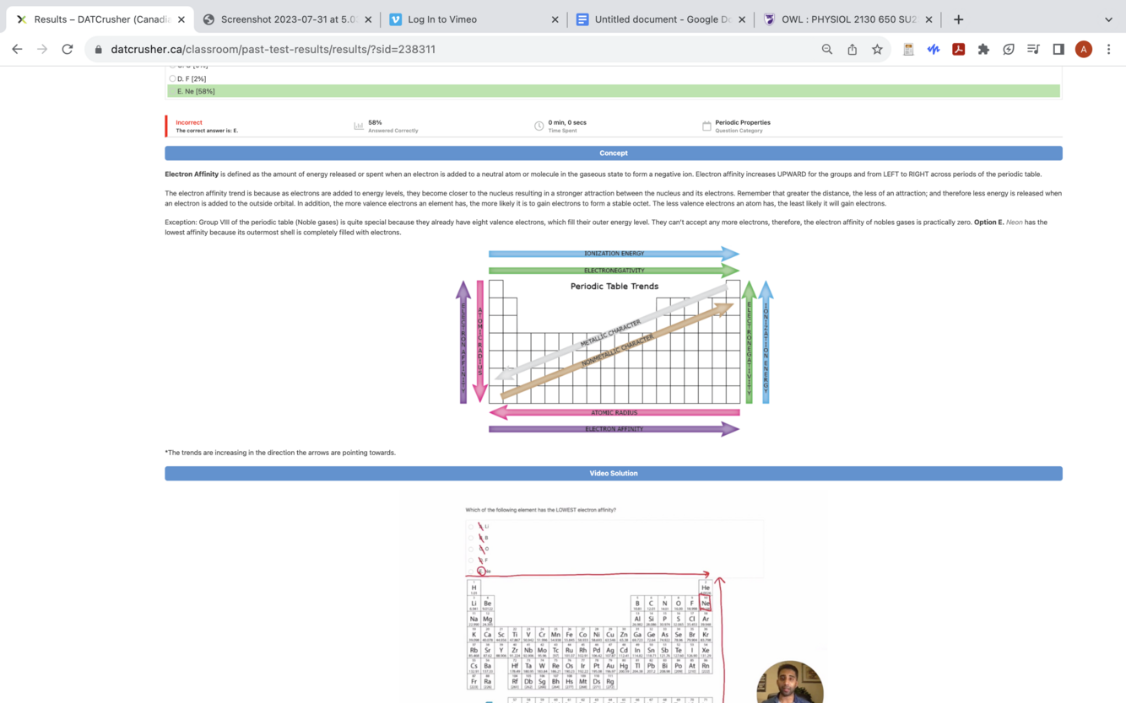Click the trends footnote about arrow directions
The height and width of the screenshot is (703, 1126).
point(280,453)
